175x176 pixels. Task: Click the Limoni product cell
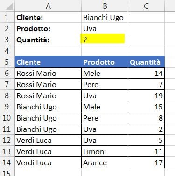tap(105, 151)
